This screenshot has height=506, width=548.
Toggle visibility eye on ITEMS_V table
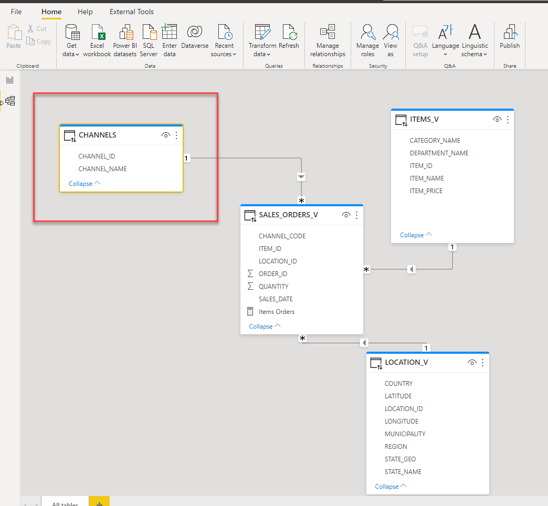click(497, 120)
